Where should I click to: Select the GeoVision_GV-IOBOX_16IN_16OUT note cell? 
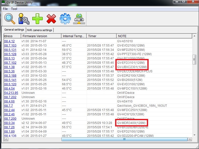point(142,106)
